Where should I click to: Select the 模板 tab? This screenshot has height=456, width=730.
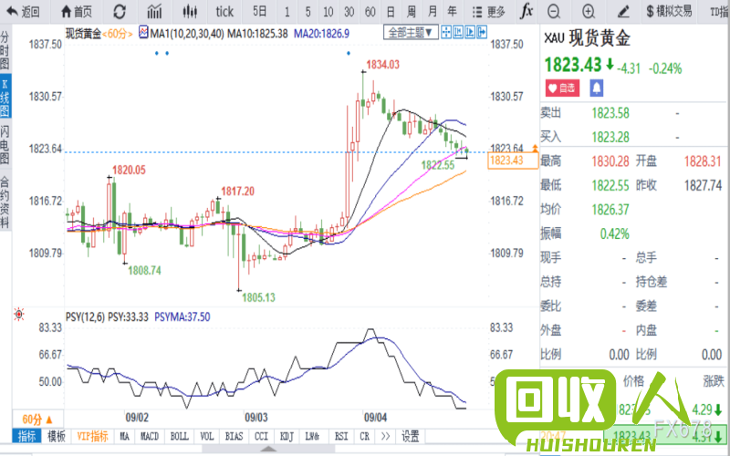(57, 437)
